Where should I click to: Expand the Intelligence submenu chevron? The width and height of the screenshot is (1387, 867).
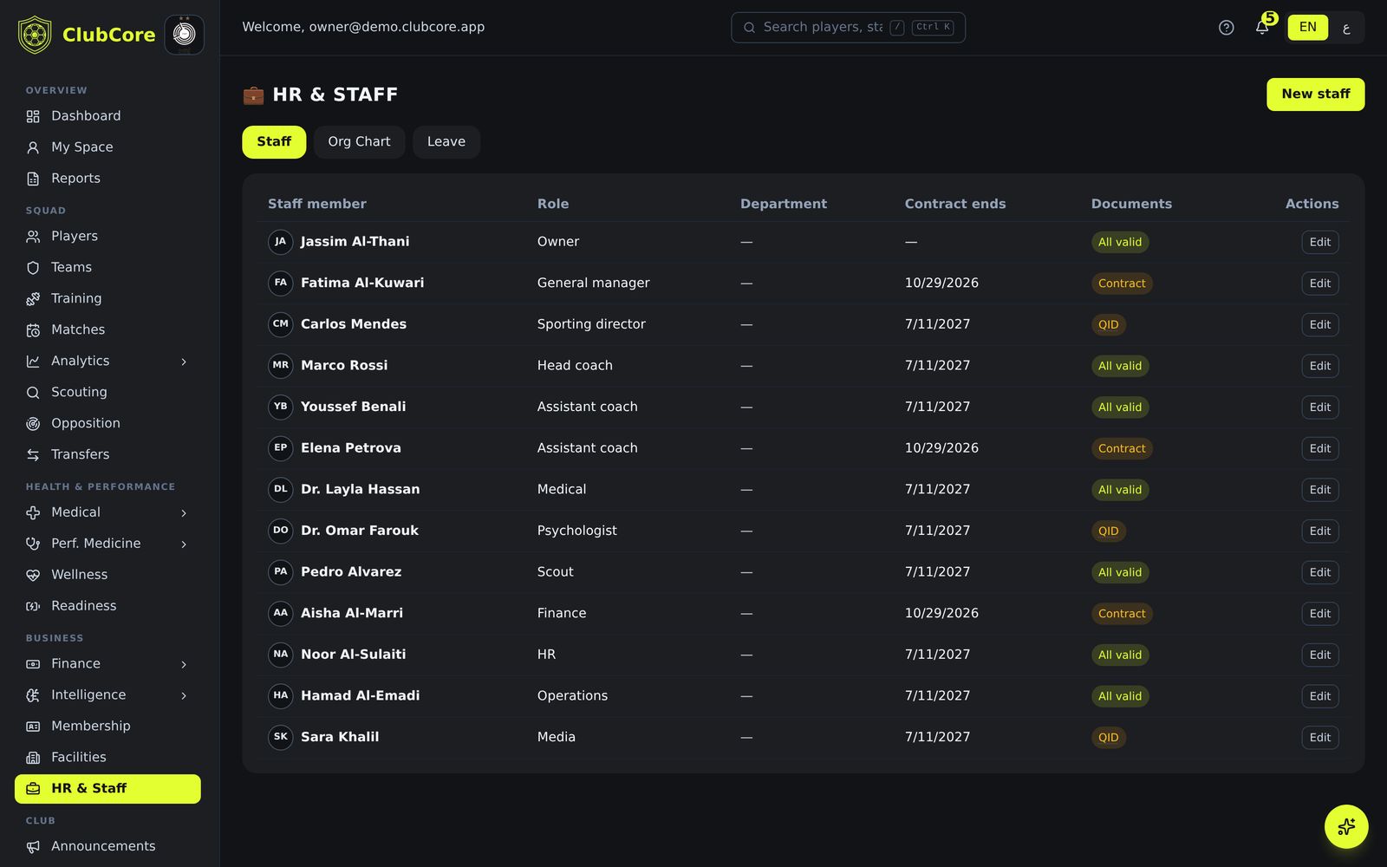coord(184,695)
